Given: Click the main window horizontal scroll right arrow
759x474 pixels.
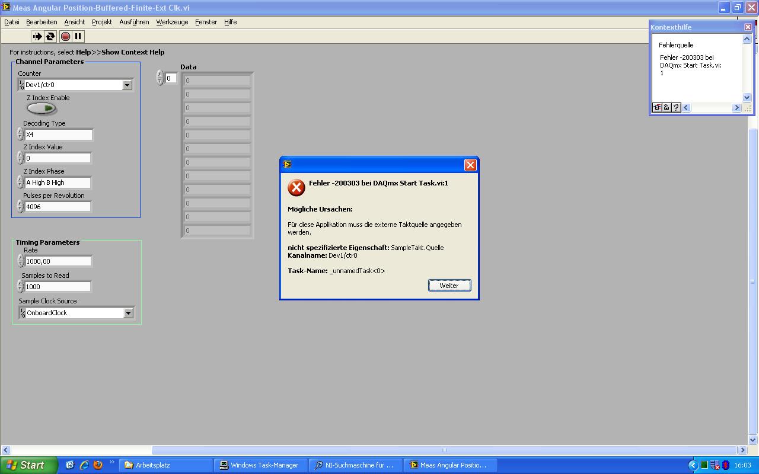Looking at the screenshot, I should (742, 450).
